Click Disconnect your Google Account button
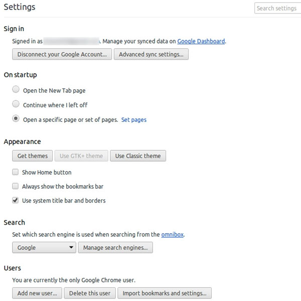Image resolution: width=301 pixels, height=301 pixels. click(x=62, y=54)
